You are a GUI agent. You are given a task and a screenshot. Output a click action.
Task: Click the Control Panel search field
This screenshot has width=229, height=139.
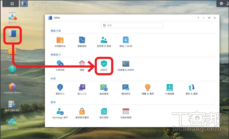click(132, 25)
